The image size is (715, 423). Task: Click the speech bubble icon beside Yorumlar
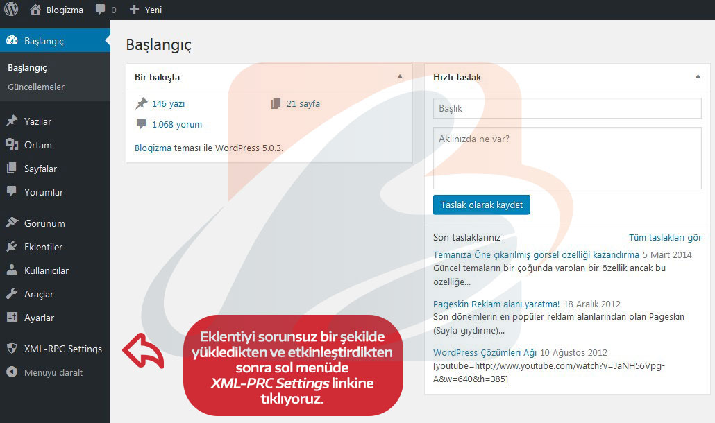[12, 191]
